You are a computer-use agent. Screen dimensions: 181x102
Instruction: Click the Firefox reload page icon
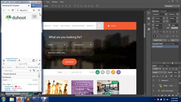13,10
